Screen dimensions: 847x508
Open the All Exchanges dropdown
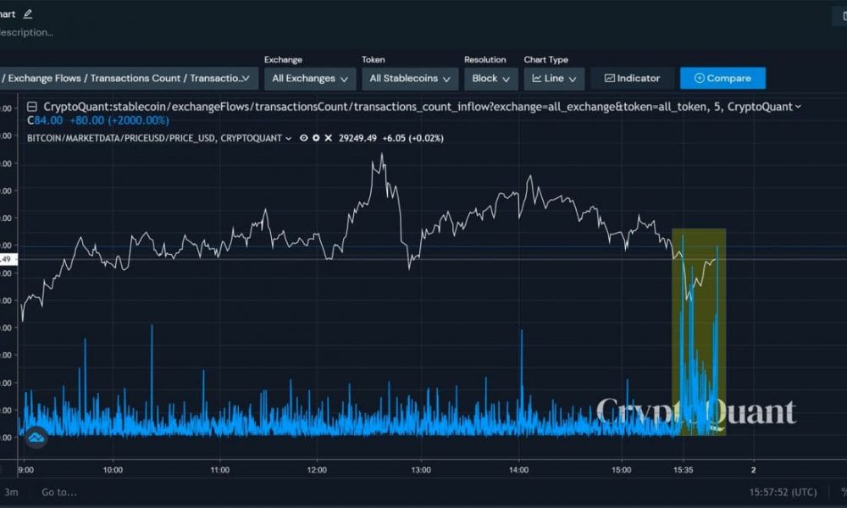[x=309, y=78]
